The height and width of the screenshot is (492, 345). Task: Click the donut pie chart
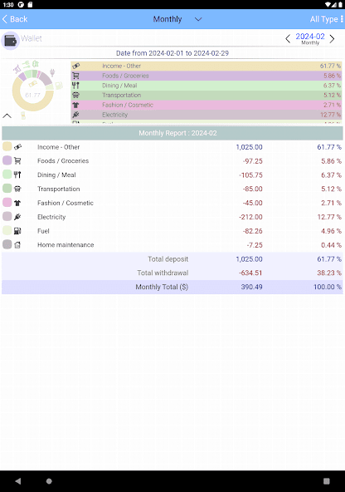33,91
